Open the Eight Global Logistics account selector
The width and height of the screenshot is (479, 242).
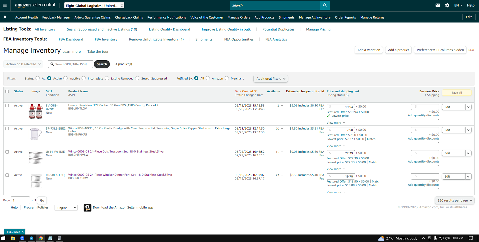(x=94, y=5)
